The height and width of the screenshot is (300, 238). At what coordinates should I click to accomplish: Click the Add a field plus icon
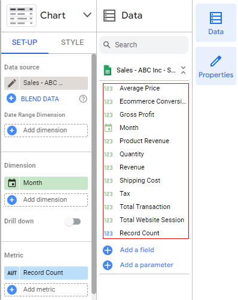point(108,250)
